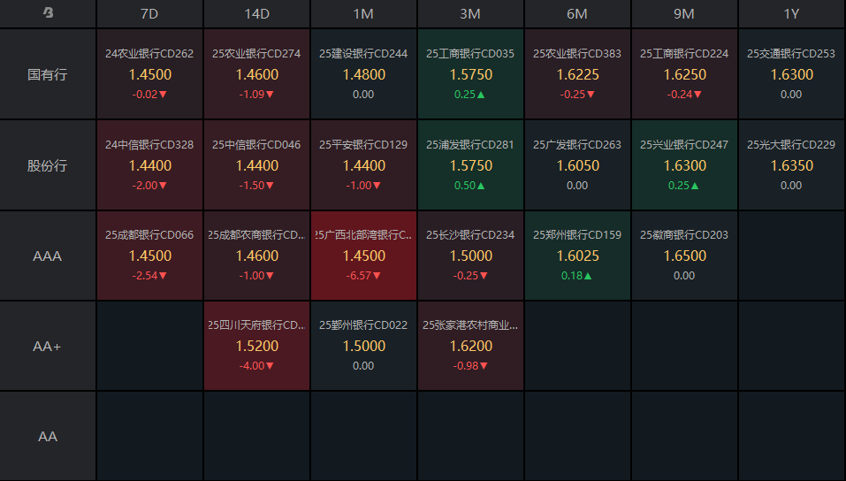Viewport: 846px width, 481px height.
Task: Click the 1Y column header
Action: [x=791, y=13]
